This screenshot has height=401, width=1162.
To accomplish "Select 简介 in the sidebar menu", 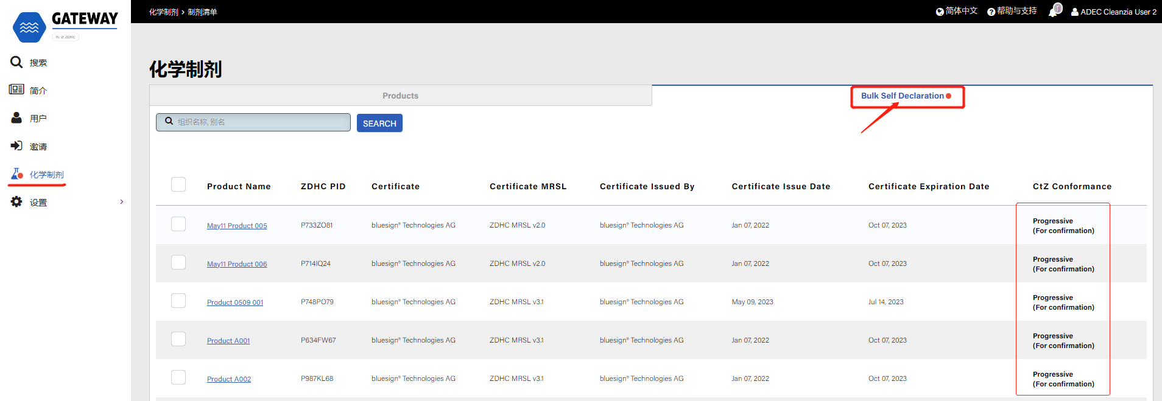I will (x=38, y=91).
